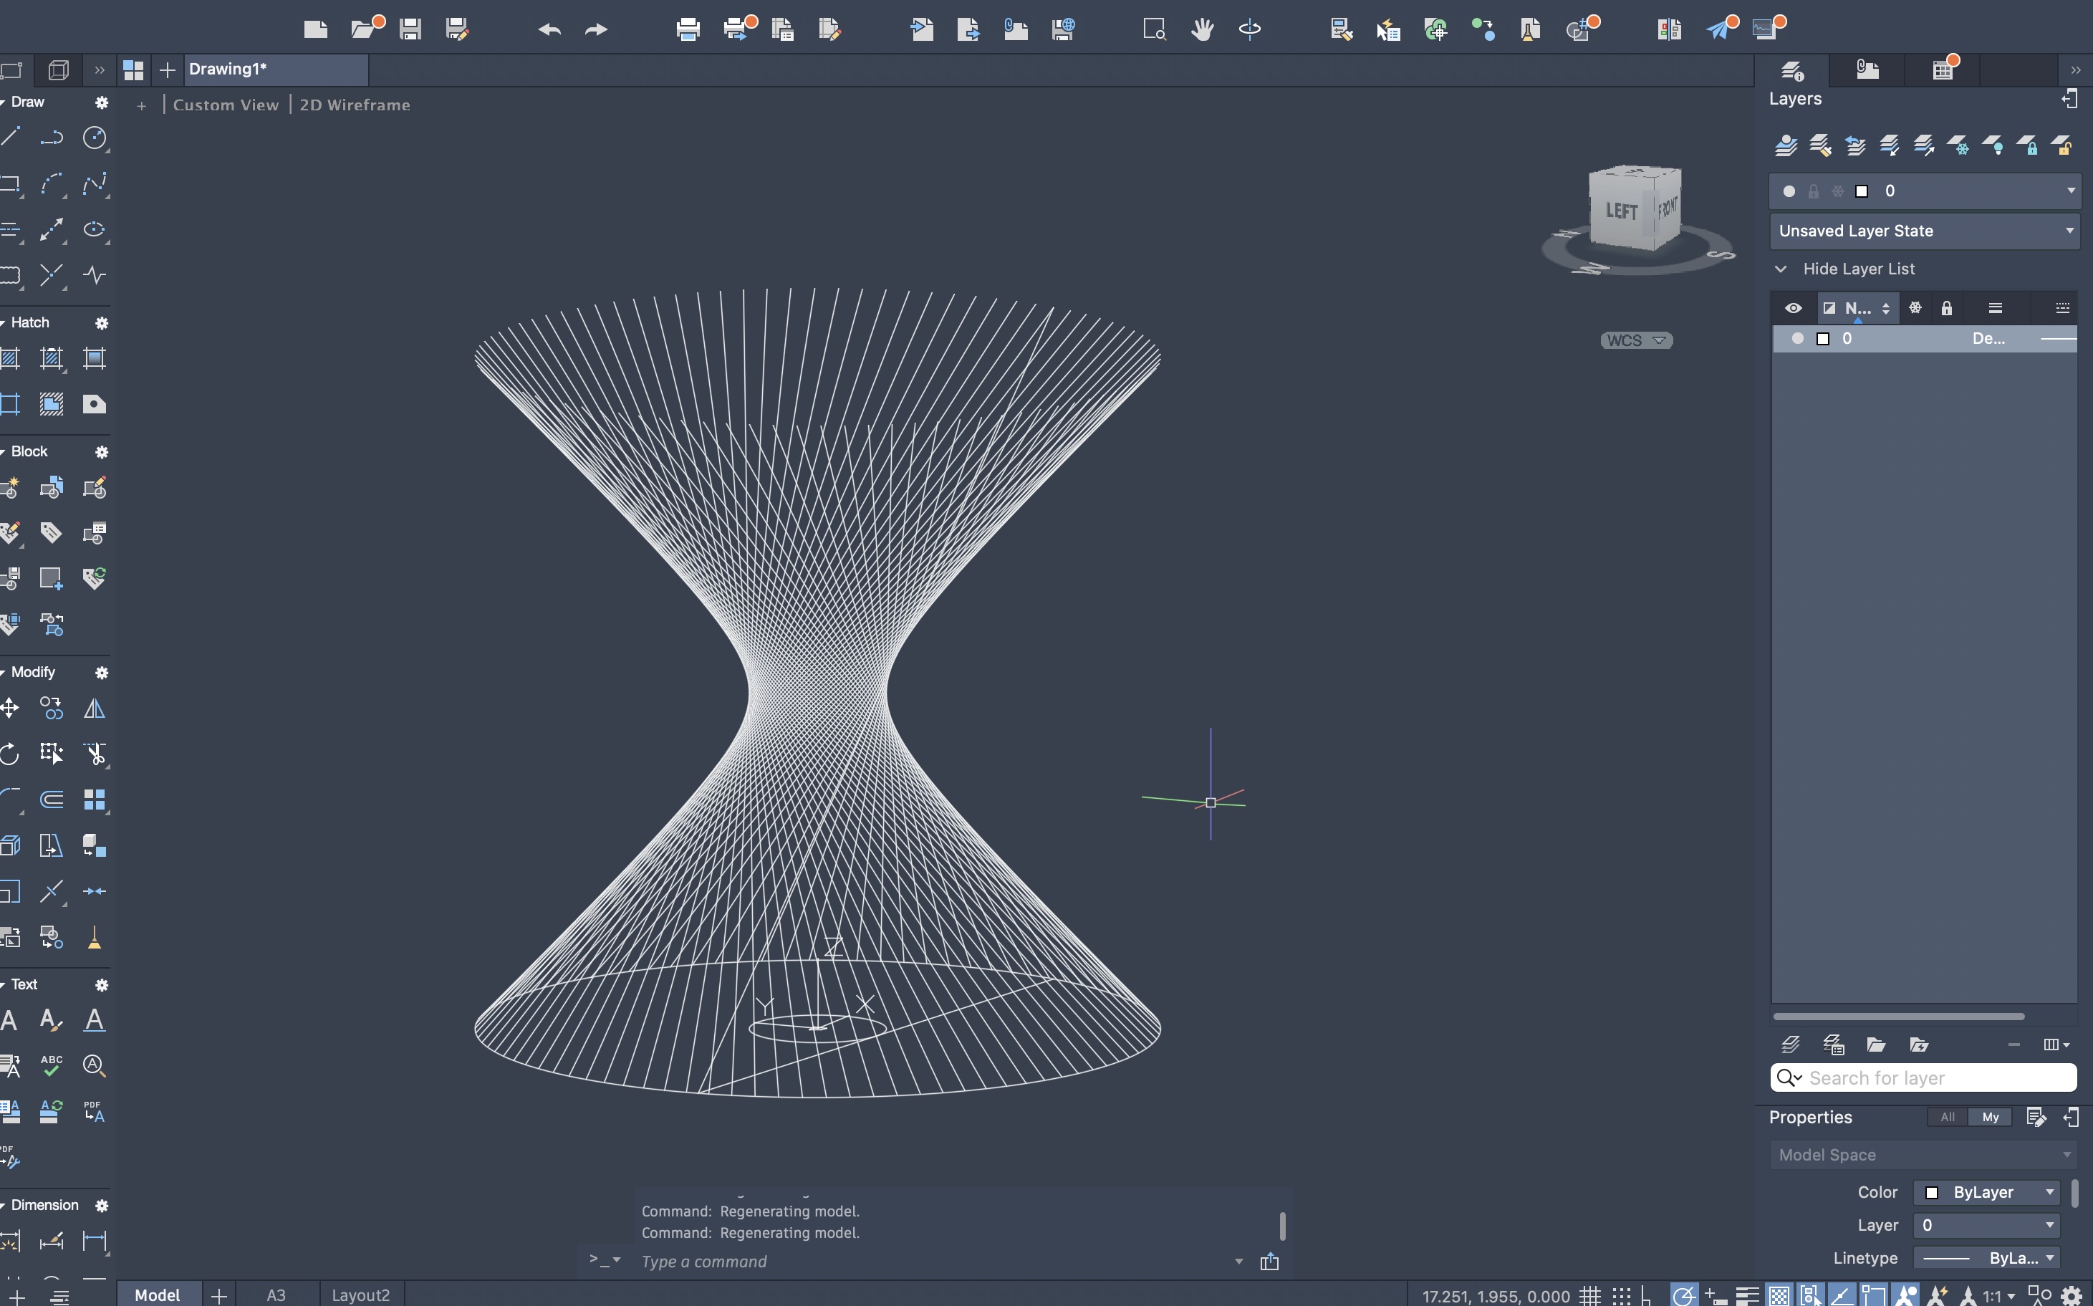The image size is (2093, 1306).
Task: Collapse the Hide Layer List chevron
Action: coord(1781,269)
